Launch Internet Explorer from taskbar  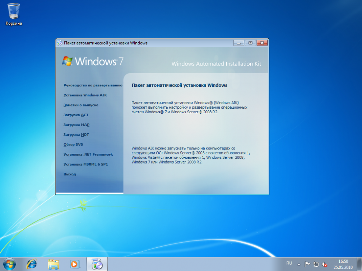[32, 264]
